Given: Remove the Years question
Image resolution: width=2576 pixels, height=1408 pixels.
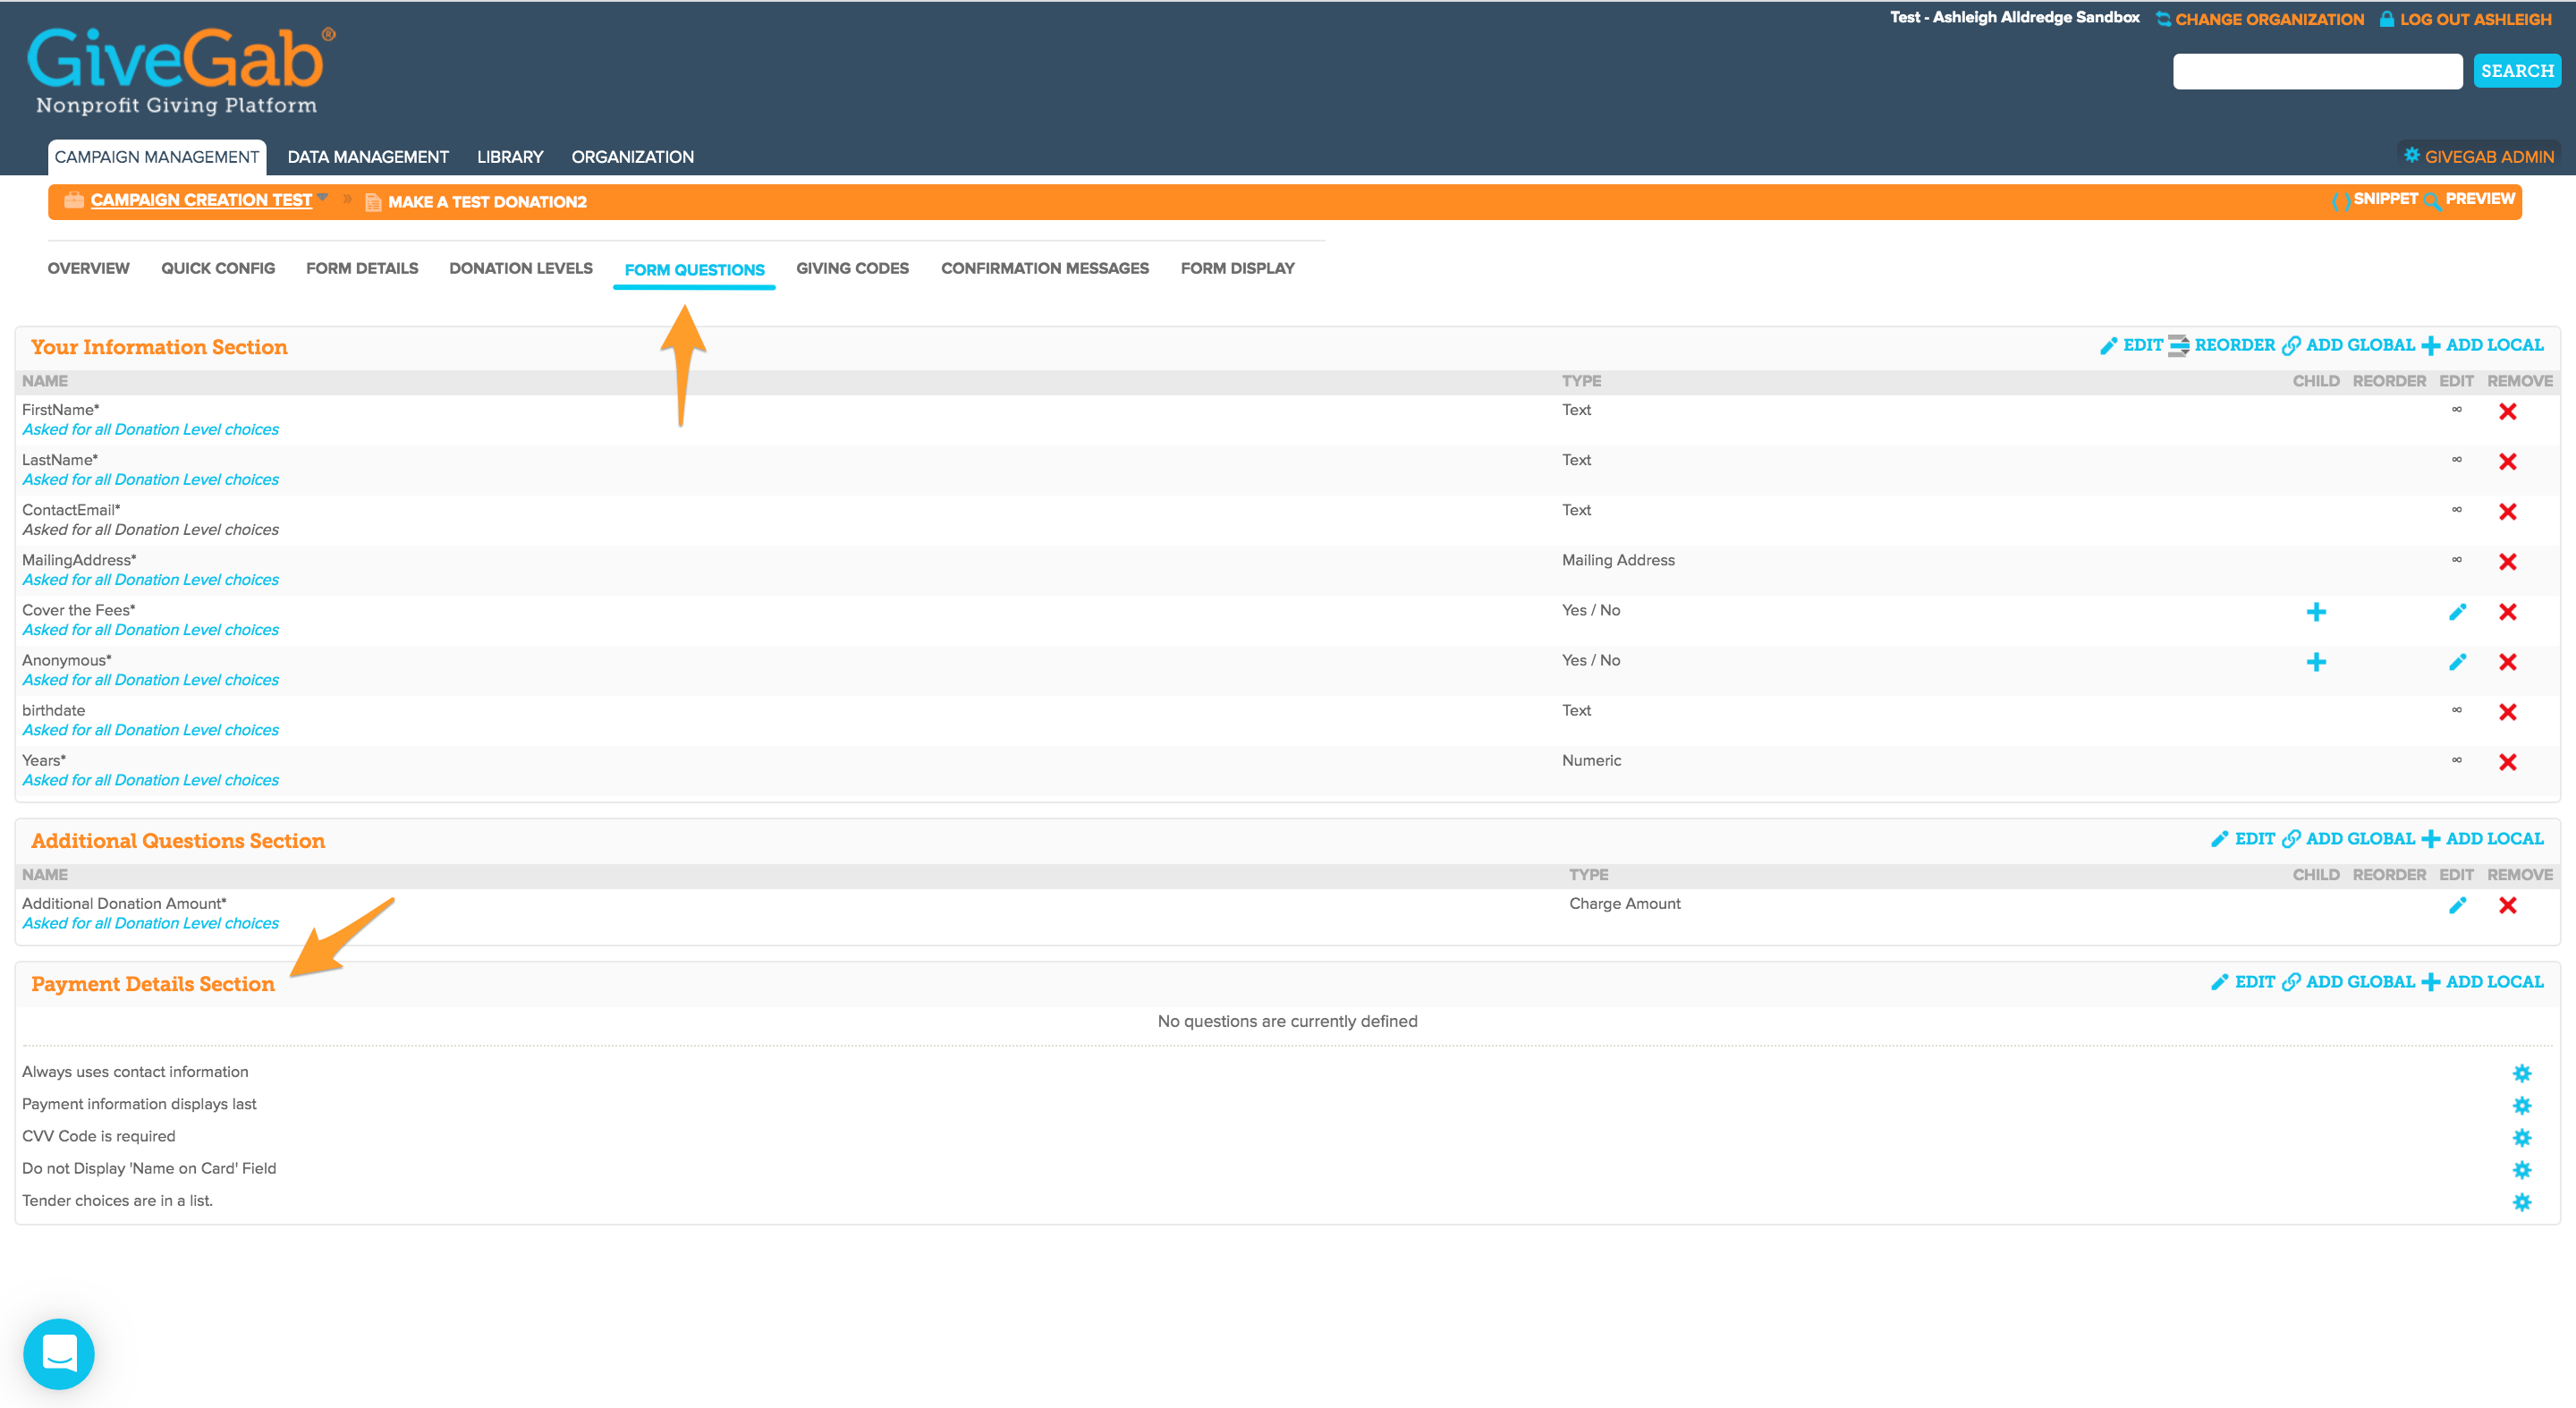Looking at the screenshot, I should tap(2507, 761).
